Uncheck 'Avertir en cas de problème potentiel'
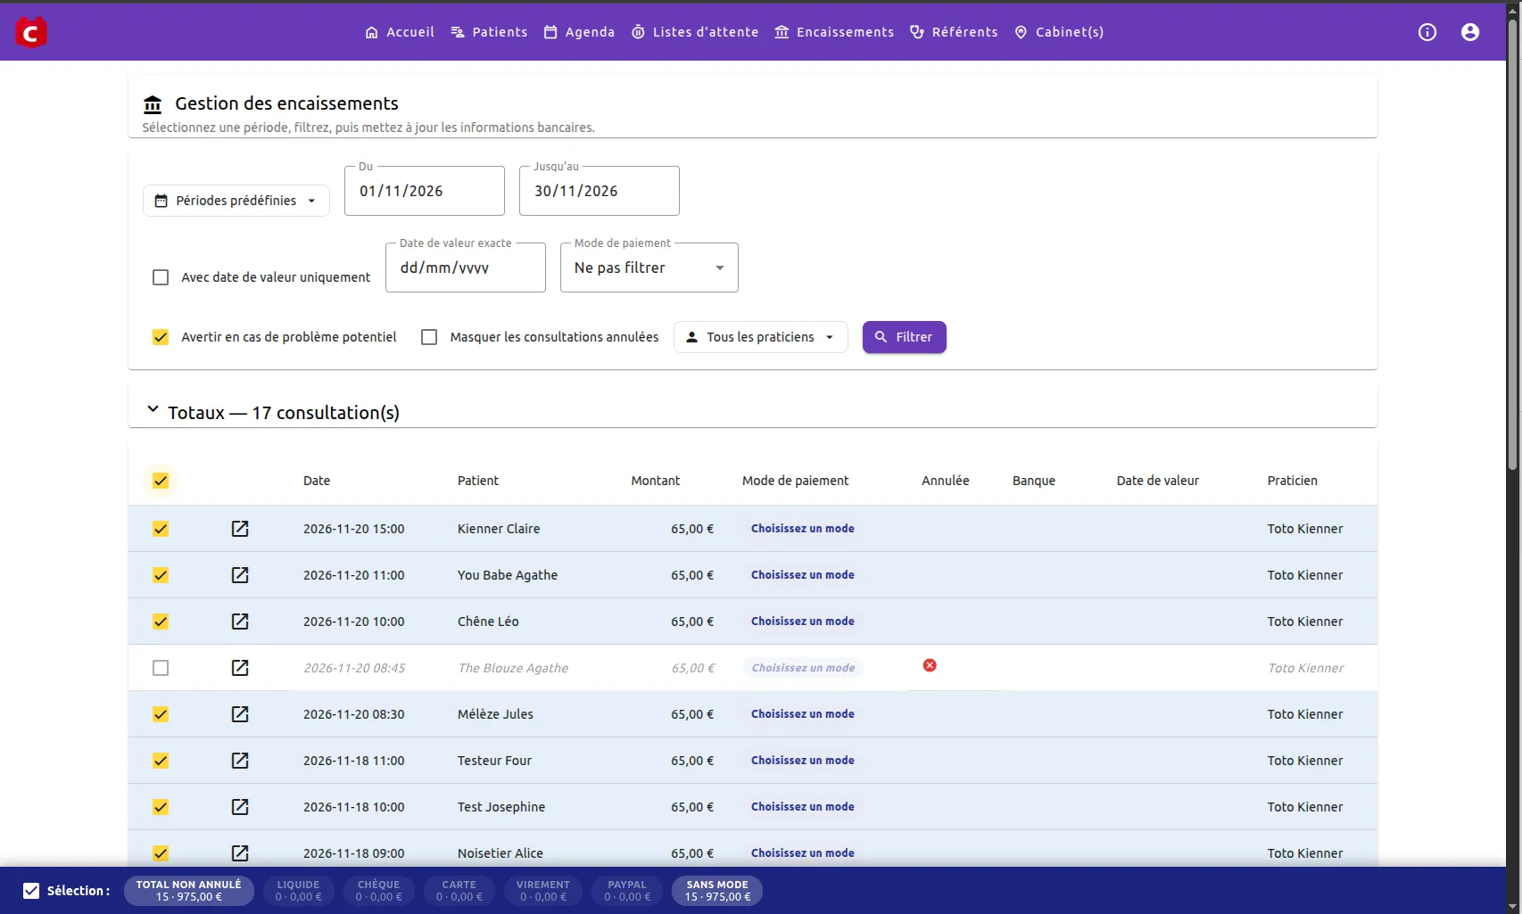The width and height of the screenshot is (1522, 914). point(161,337)
